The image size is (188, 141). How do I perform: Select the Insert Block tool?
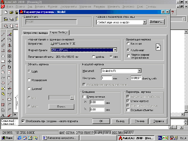tap(3, 89)
